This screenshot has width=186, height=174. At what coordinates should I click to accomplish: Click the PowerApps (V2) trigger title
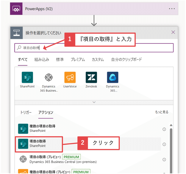tap(39, 9)
